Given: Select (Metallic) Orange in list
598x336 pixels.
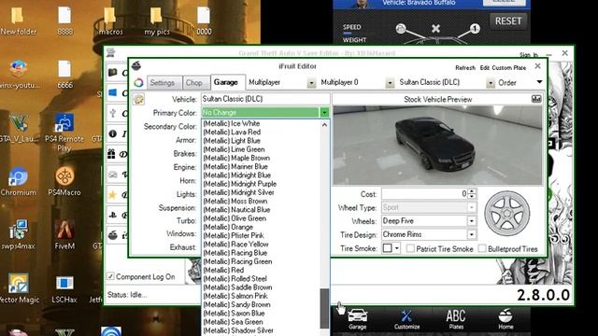Looking at the screenshot, I should click(228, 227).
